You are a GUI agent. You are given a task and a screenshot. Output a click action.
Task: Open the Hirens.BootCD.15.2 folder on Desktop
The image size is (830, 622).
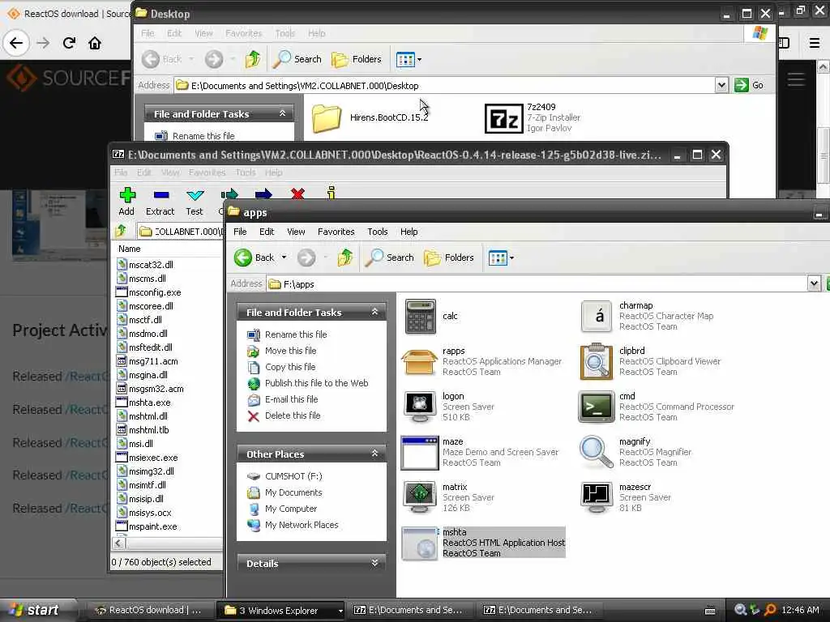pos(327,117)
